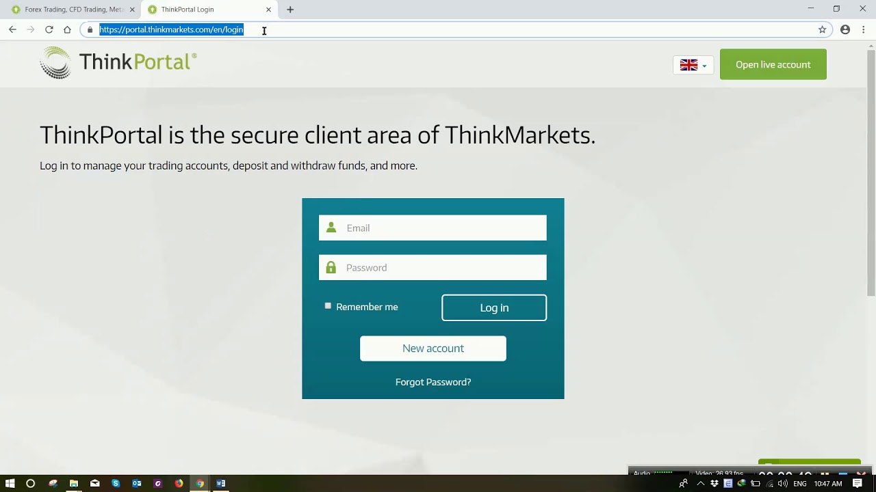Close the Forex Trading tab

(132, 10)
